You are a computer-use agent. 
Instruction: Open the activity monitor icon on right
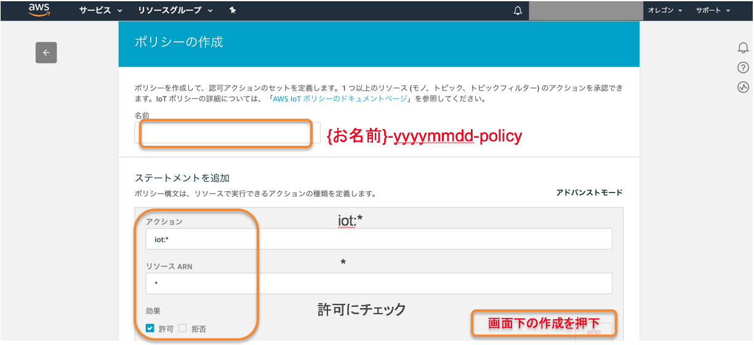point(743,87)
